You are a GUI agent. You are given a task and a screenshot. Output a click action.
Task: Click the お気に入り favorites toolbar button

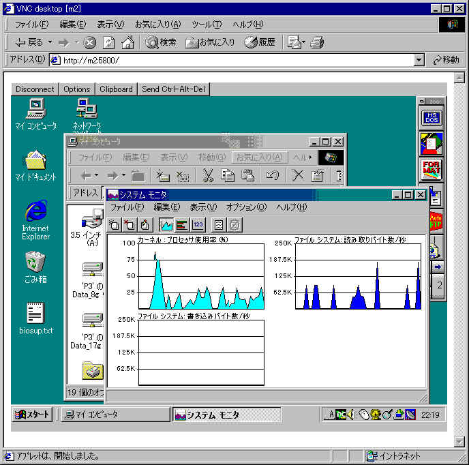[x=210, y=42]
